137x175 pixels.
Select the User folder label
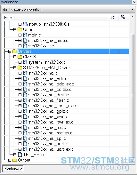coord(28,29)
